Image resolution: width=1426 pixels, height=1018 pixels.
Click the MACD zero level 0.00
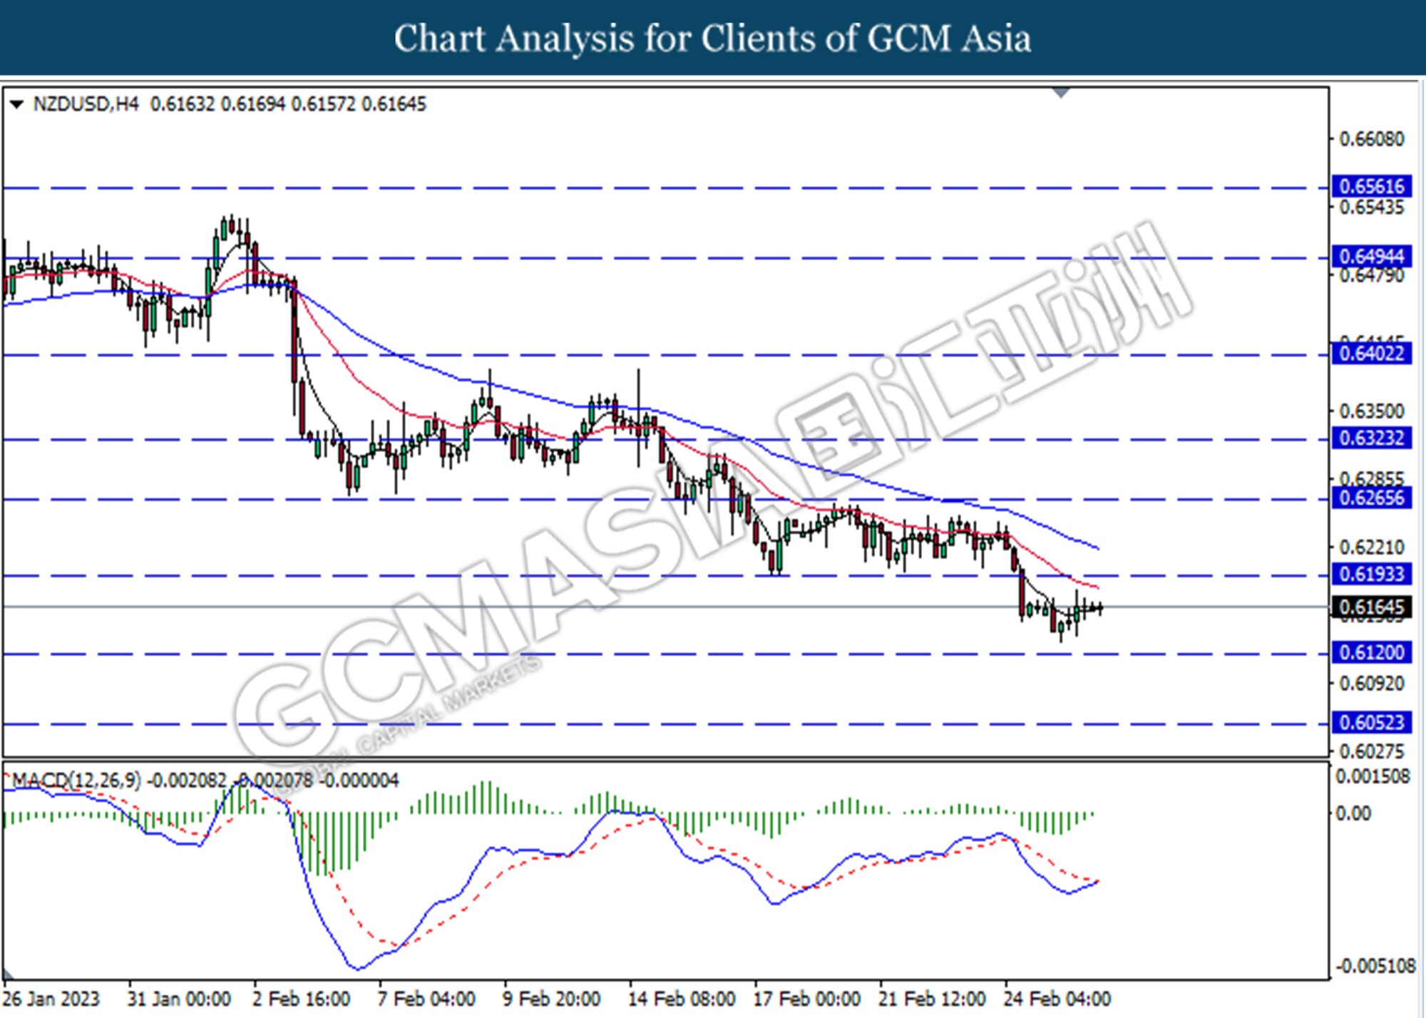[1352, 813]
